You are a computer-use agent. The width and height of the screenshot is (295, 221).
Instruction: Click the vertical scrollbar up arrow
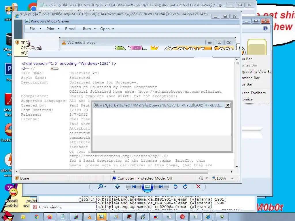click(x=237, y=59)
